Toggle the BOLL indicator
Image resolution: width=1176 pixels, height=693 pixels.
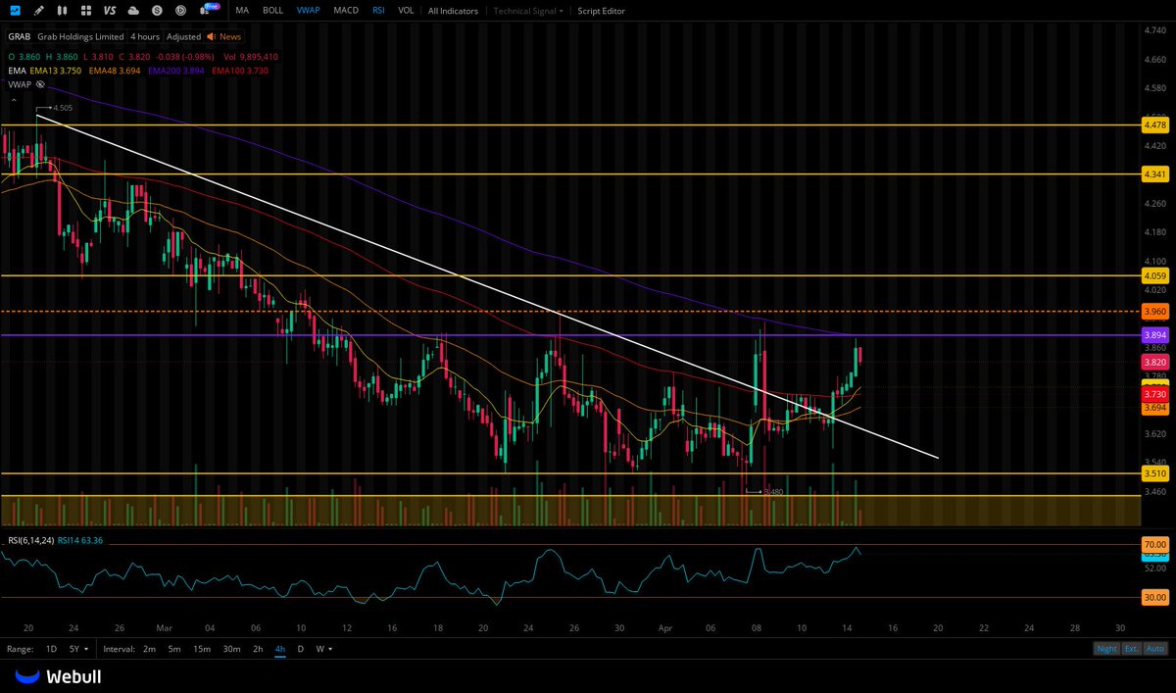[x=272, y=10]
